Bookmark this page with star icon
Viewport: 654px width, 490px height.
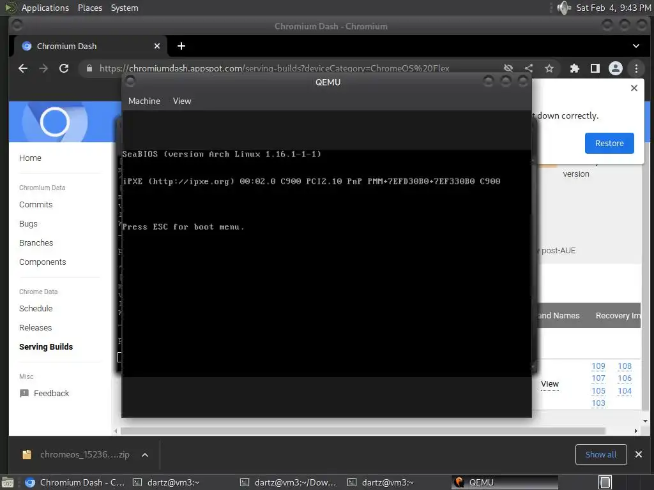click(x=549, y=68)
